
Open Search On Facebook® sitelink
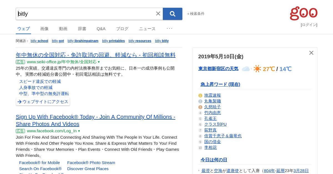(41, 169)
